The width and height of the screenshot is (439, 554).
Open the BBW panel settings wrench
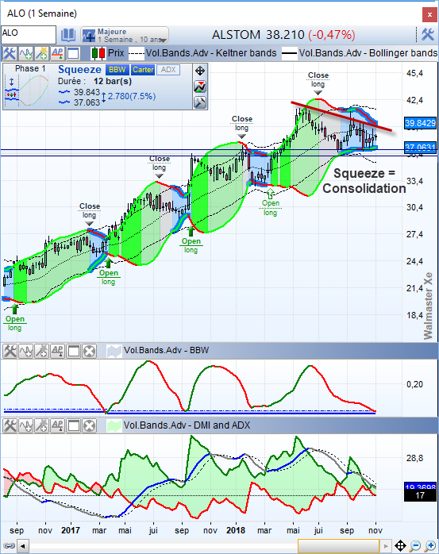[10, 351]
